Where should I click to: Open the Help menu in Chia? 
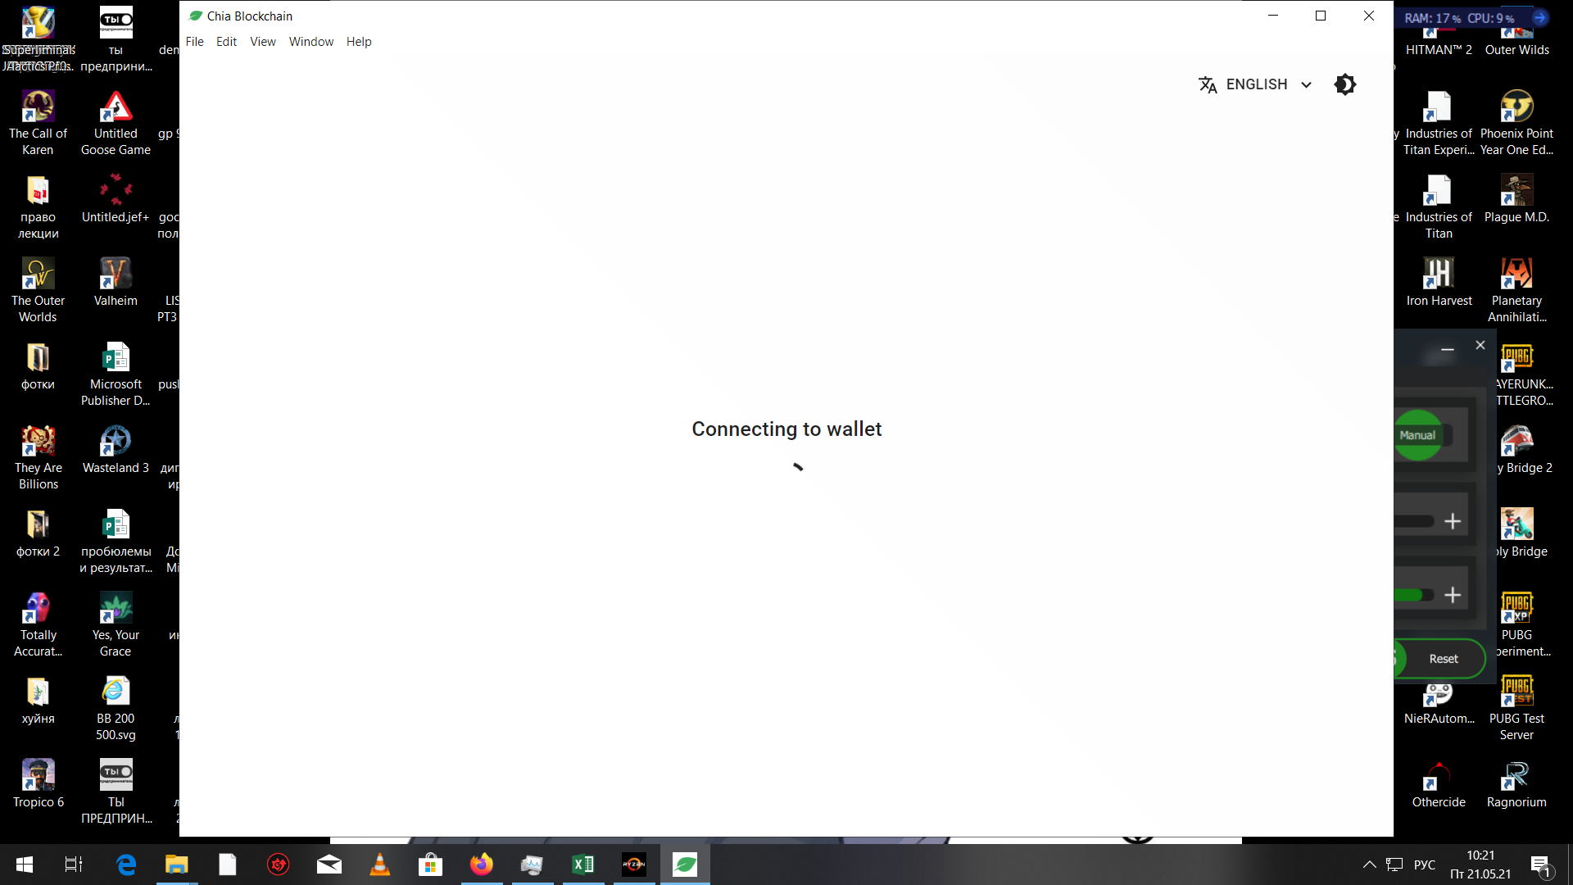pos(358,41)
